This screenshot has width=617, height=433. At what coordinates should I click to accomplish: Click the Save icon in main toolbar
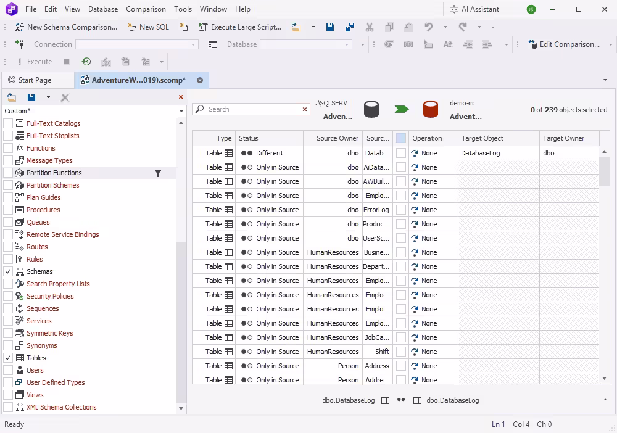330,27
